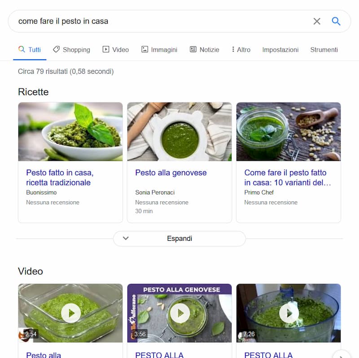
Task: Click the Primo Chef pesto jar image
Action: pyautogui.click(x=289, y=132)
